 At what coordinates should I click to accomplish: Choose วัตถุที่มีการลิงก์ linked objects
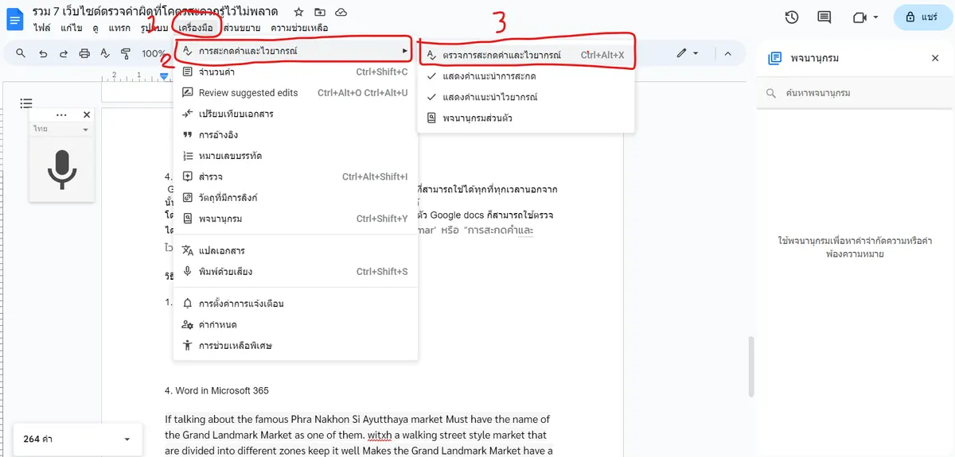point(295,197)
